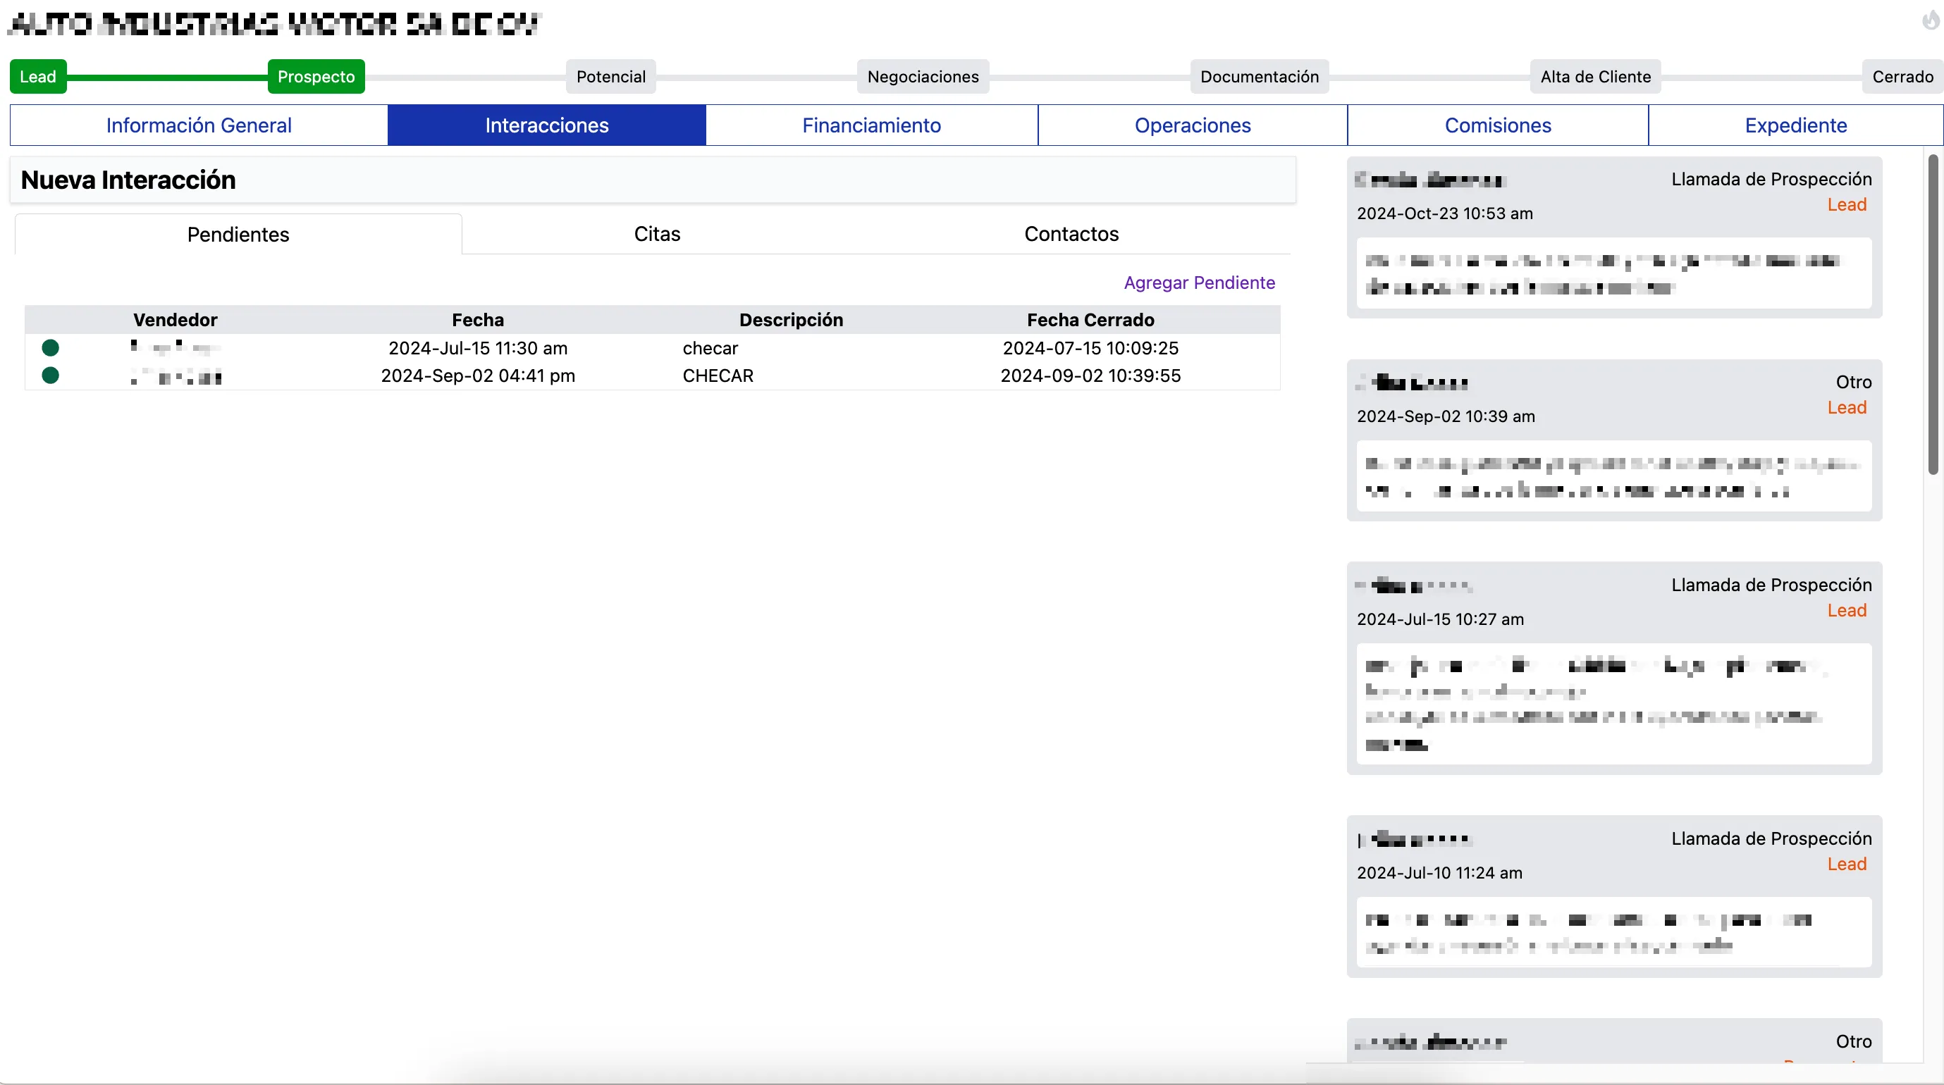
Task: Click the company name title at the top
Action: point(275,24)
